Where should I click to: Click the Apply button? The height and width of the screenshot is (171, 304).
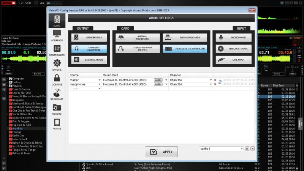tap(161, 152)
